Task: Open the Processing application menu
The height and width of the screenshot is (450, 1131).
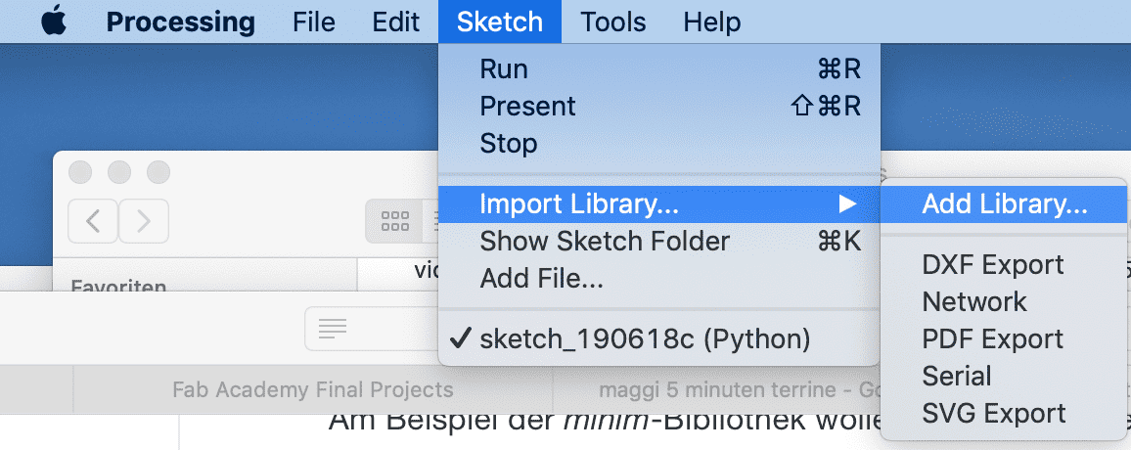Action: (x=180, y=22)
